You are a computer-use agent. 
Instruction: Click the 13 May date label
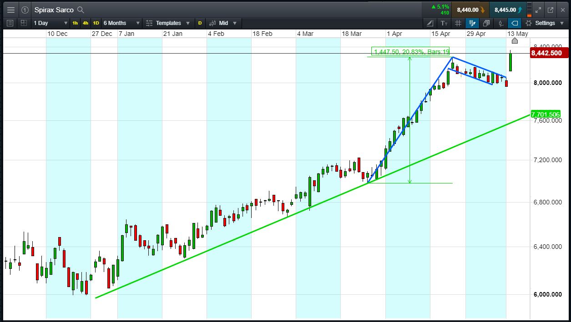point(518,34)
